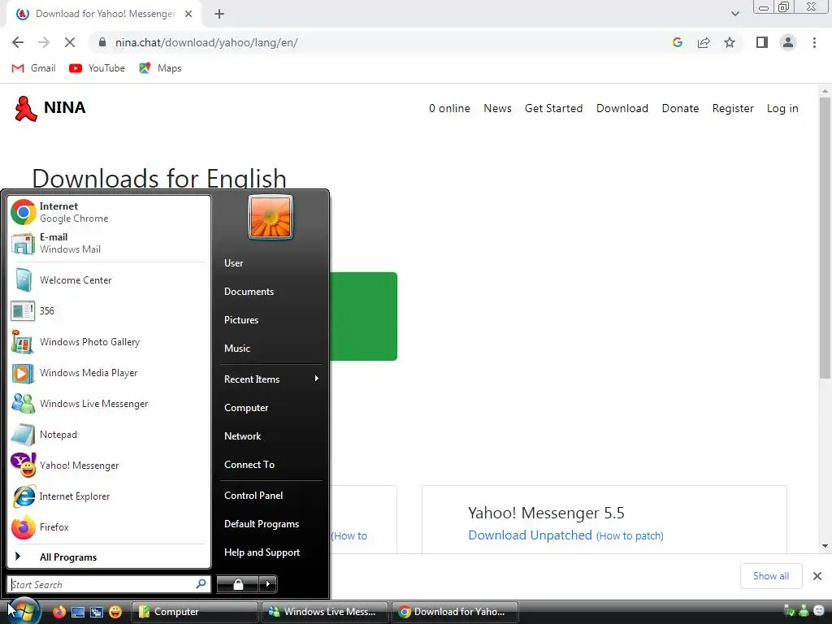
Task: Open Chrome three-dot menu
Action: click(814, 42)
